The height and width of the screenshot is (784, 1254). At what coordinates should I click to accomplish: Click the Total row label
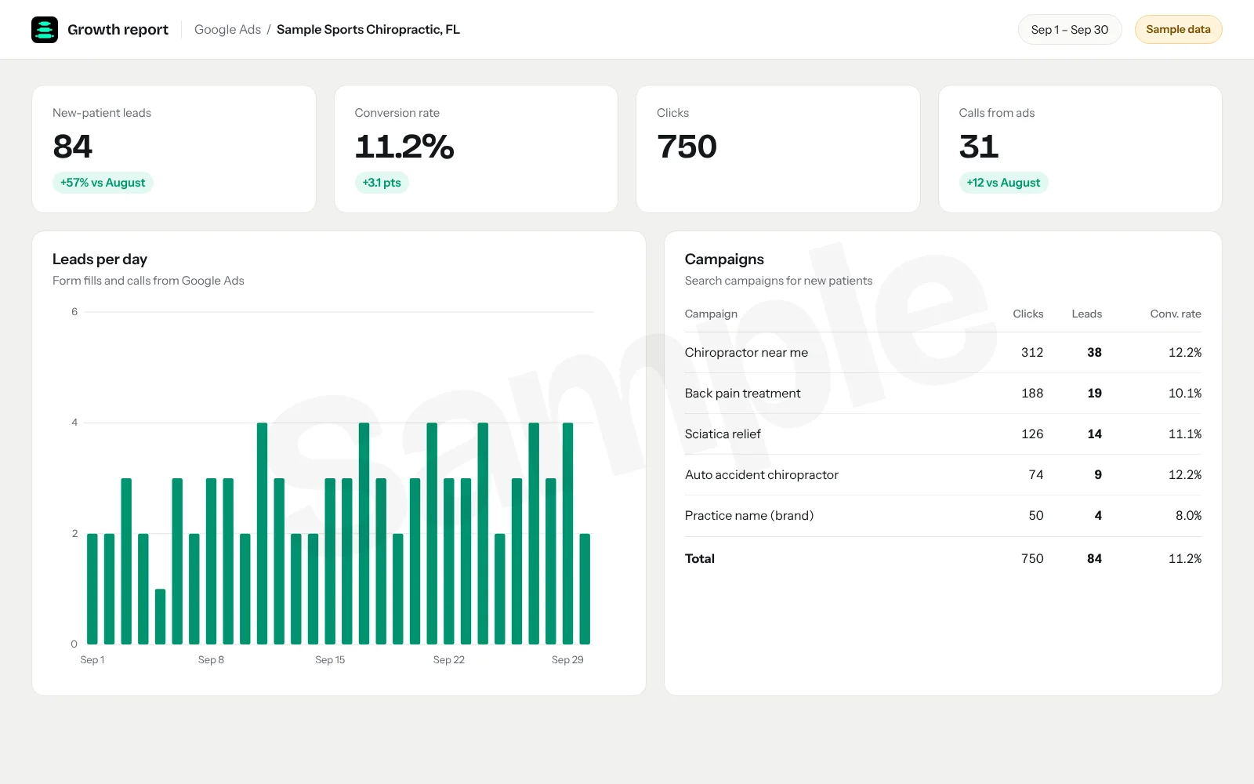click(x=700, y=559)
